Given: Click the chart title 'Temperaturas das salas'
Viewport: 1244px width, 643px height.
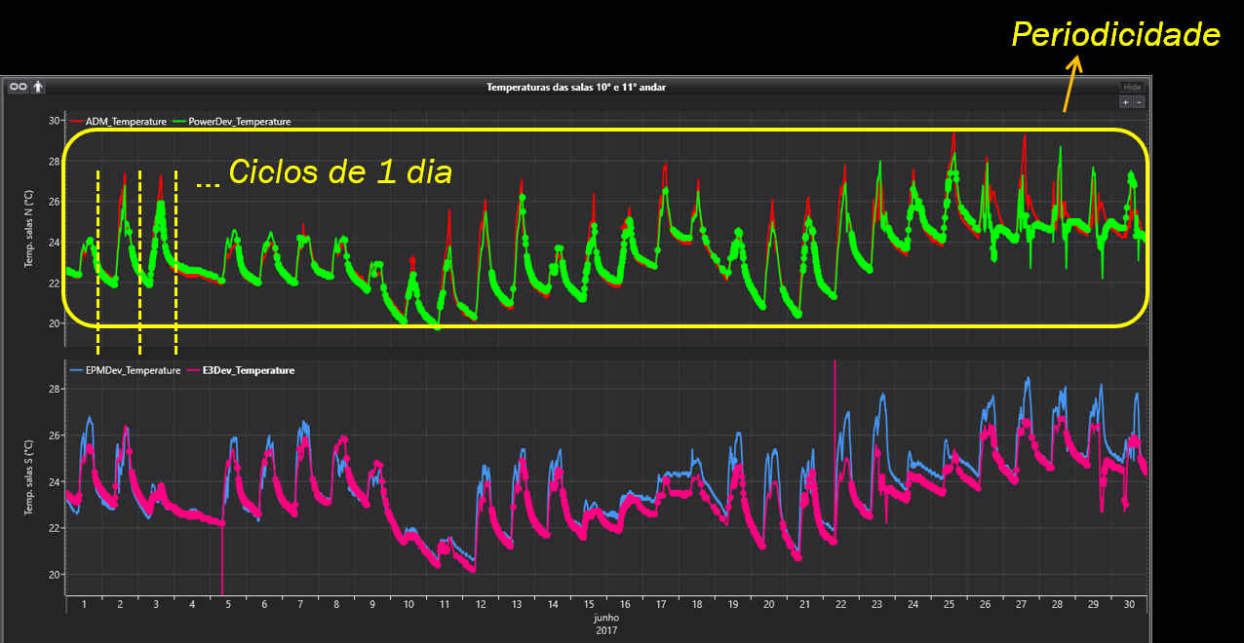Looking at the screenshot, I should 575,87.
